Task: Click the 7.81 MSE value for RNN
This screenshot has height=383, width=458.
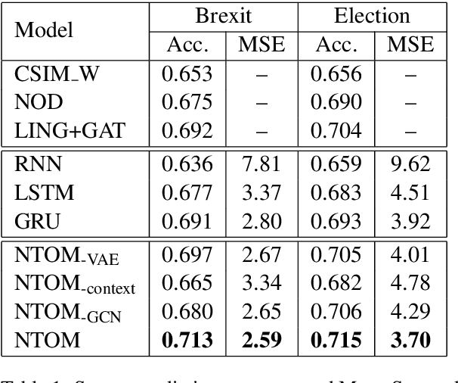Action: 261,164
